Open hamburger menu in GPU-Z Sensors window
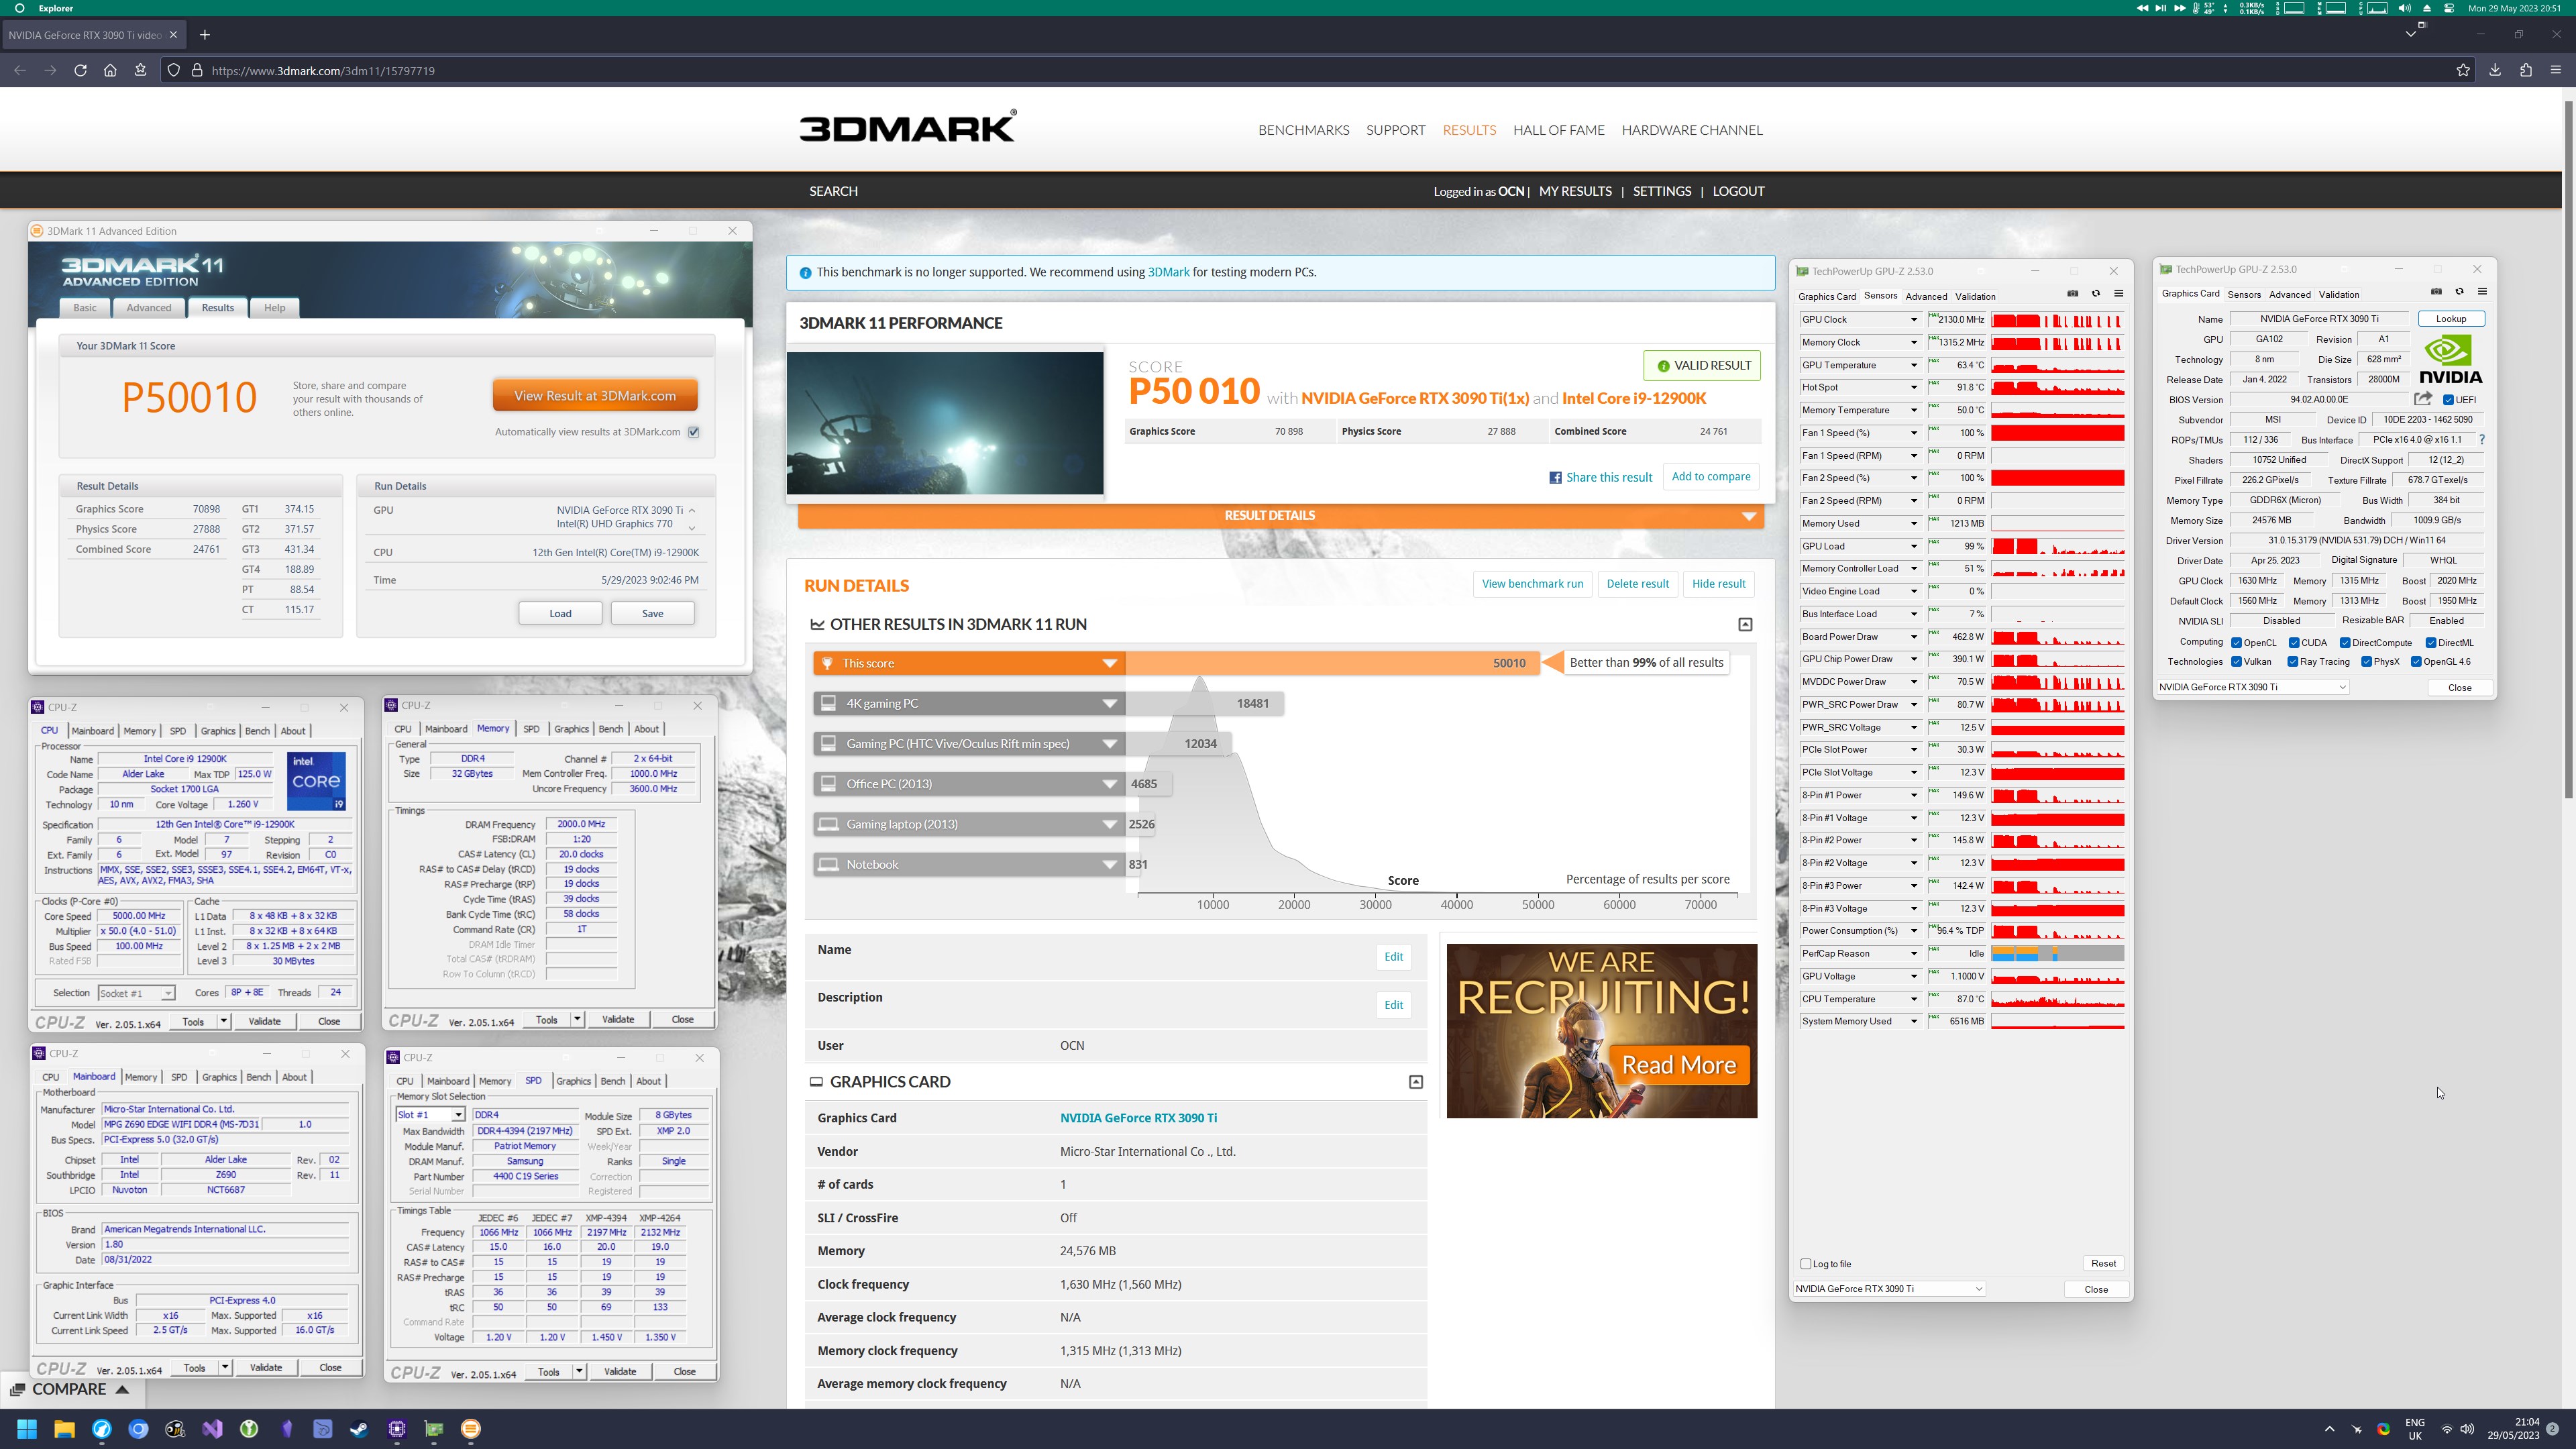 pos(2118,294)
